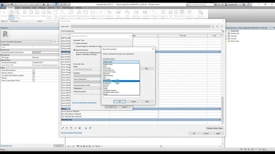Toggle the Always vertical checkbox
This screenshot has width=275, height=154.
34,73
